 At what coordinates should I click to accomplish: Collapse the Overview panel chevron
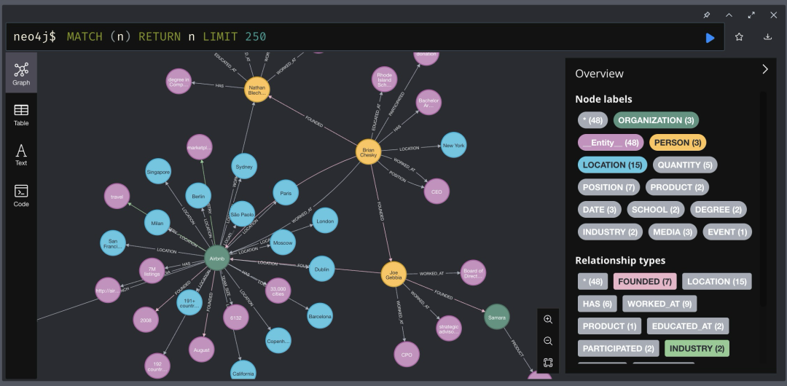pyautogui.click(x=765, y=69)
